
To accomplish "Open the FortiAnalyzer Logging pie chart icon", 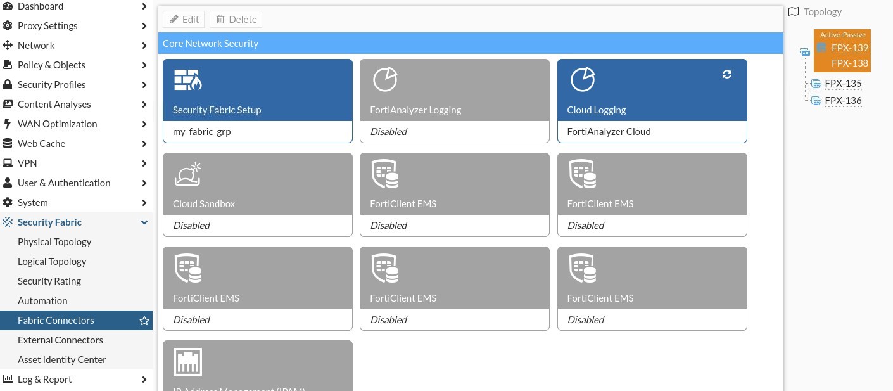I will click(x=385, y=79).
